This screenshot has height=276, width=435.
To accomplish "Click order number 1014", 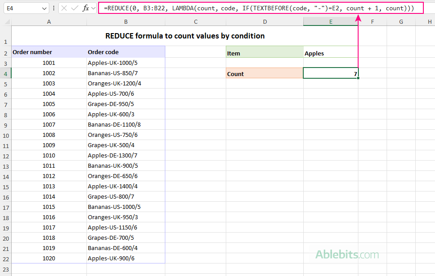I will click(49, 196).
